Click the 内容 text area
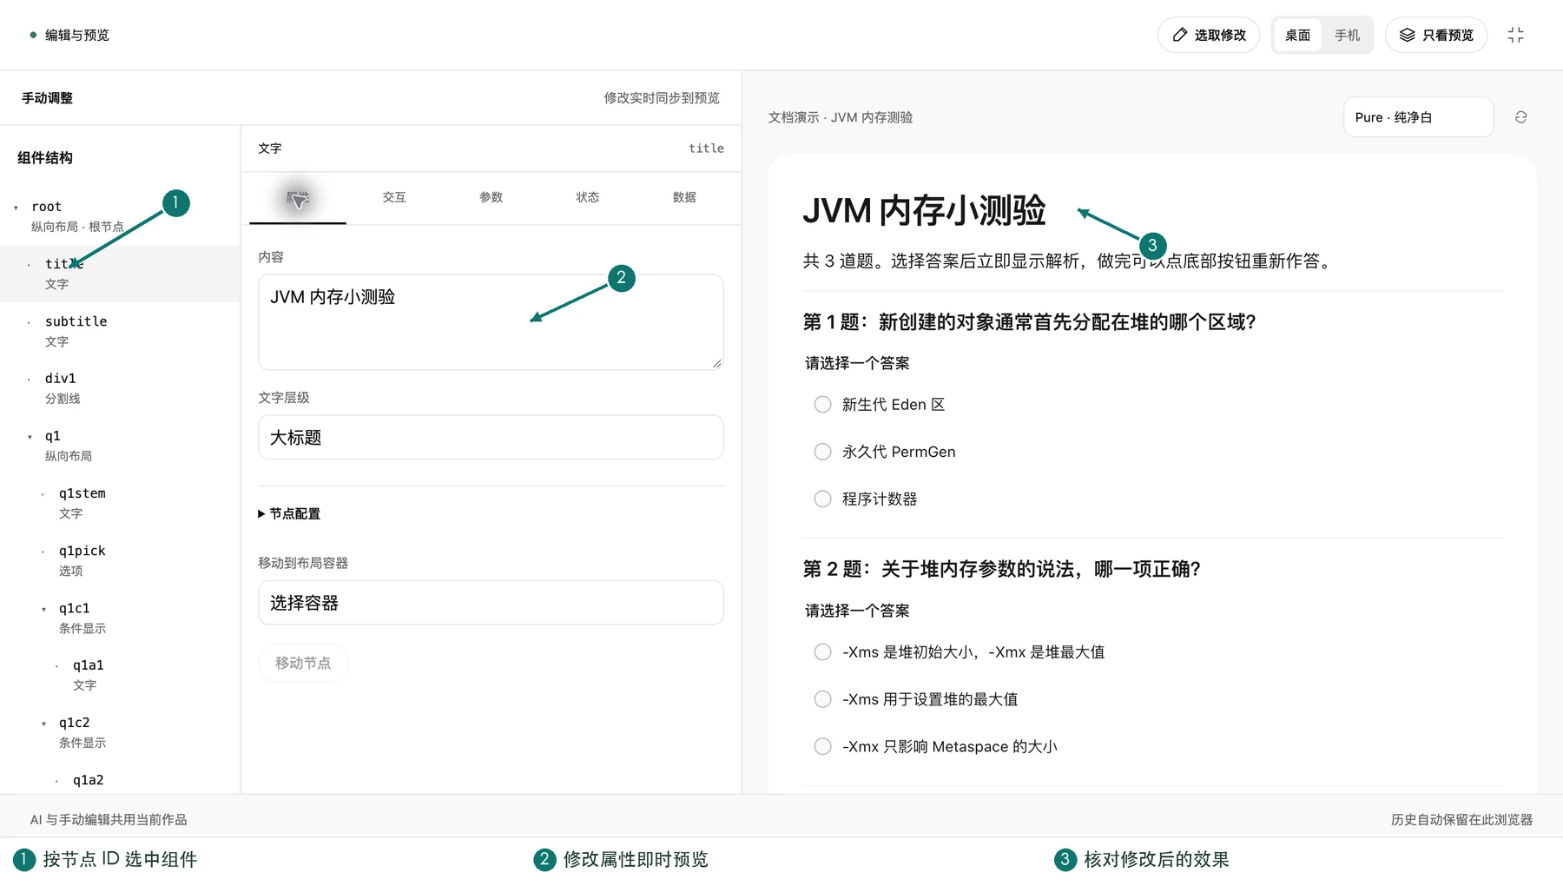 click(x=491, y=322)
